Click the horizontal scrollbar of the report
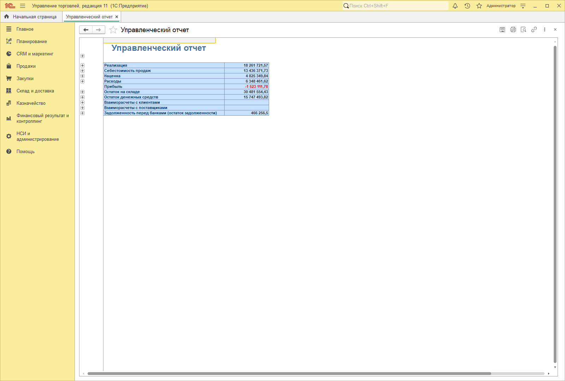This screenshot has width=565, height=381. (x=289, y=374)
